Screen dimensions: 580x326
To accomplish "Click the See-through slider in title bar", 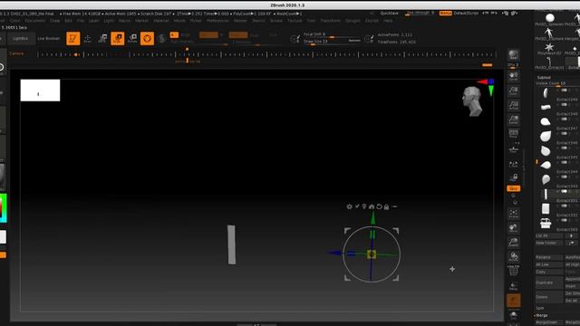I will click(420, 14).
